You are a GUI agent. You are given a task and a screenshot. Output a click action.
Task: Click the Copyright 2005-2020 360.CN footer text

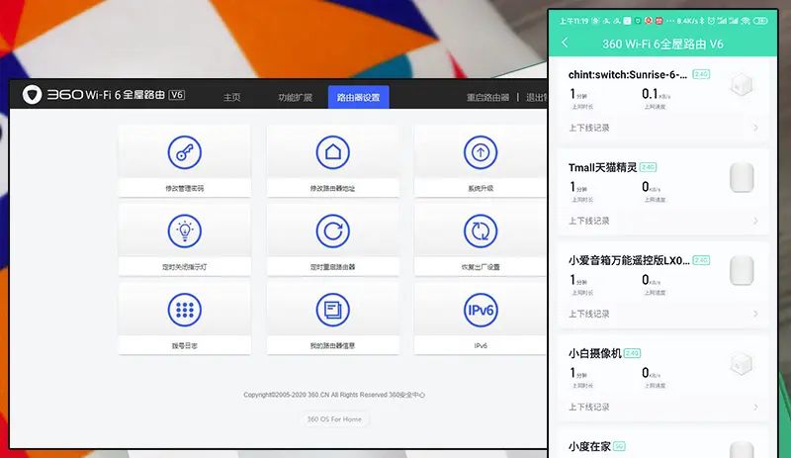(334, 395)
